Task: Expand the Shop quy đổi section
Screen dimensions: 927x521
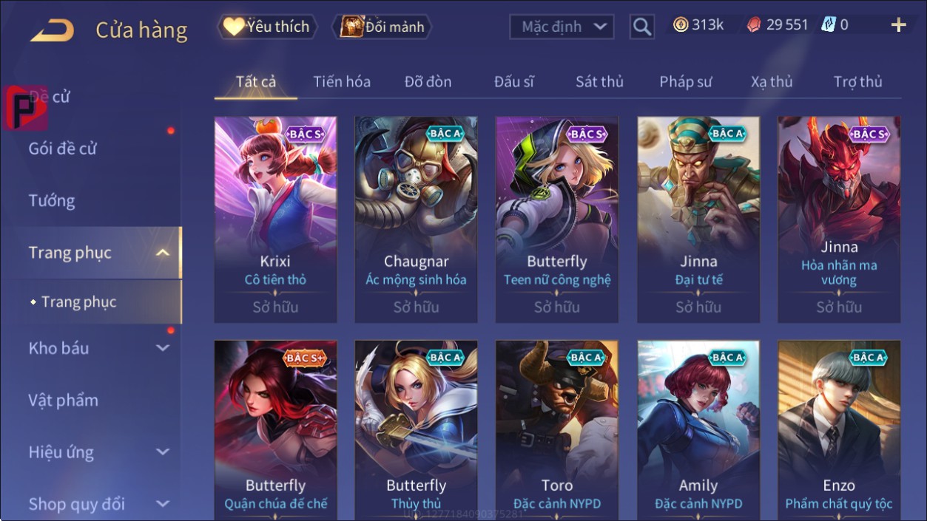Action: [163, 504]
